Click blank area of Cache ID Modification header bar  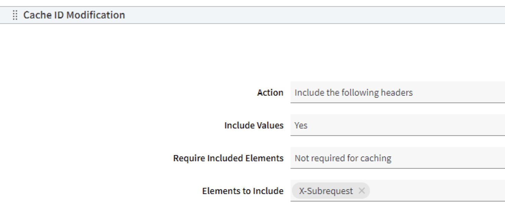point(308,15)
